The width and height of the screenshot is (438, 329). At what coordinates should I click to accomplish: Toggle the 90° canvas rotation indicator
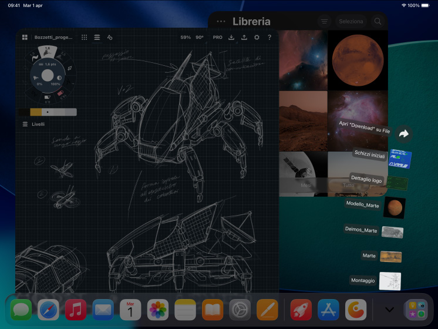(x=200, y=37)
